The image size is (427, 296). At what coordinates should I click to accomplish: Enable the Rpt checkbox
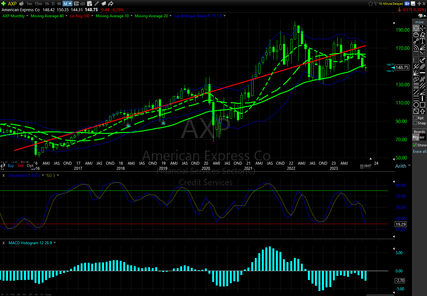(415, 118)
